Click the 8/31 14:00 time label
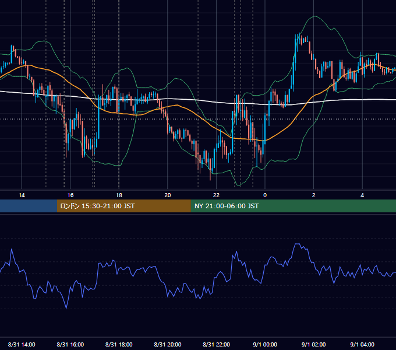Image resolution: width=396 pixels, height=350 pixels. [22, 344]
